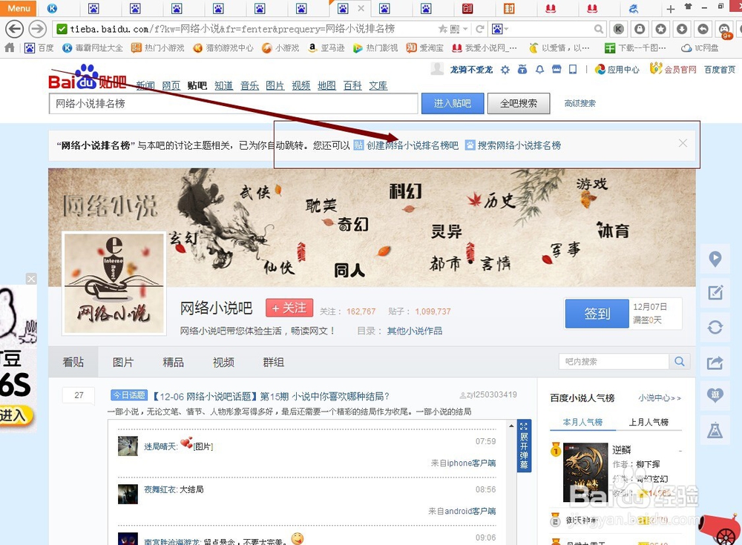Click the 新闻 navigation link

(145, 85)
